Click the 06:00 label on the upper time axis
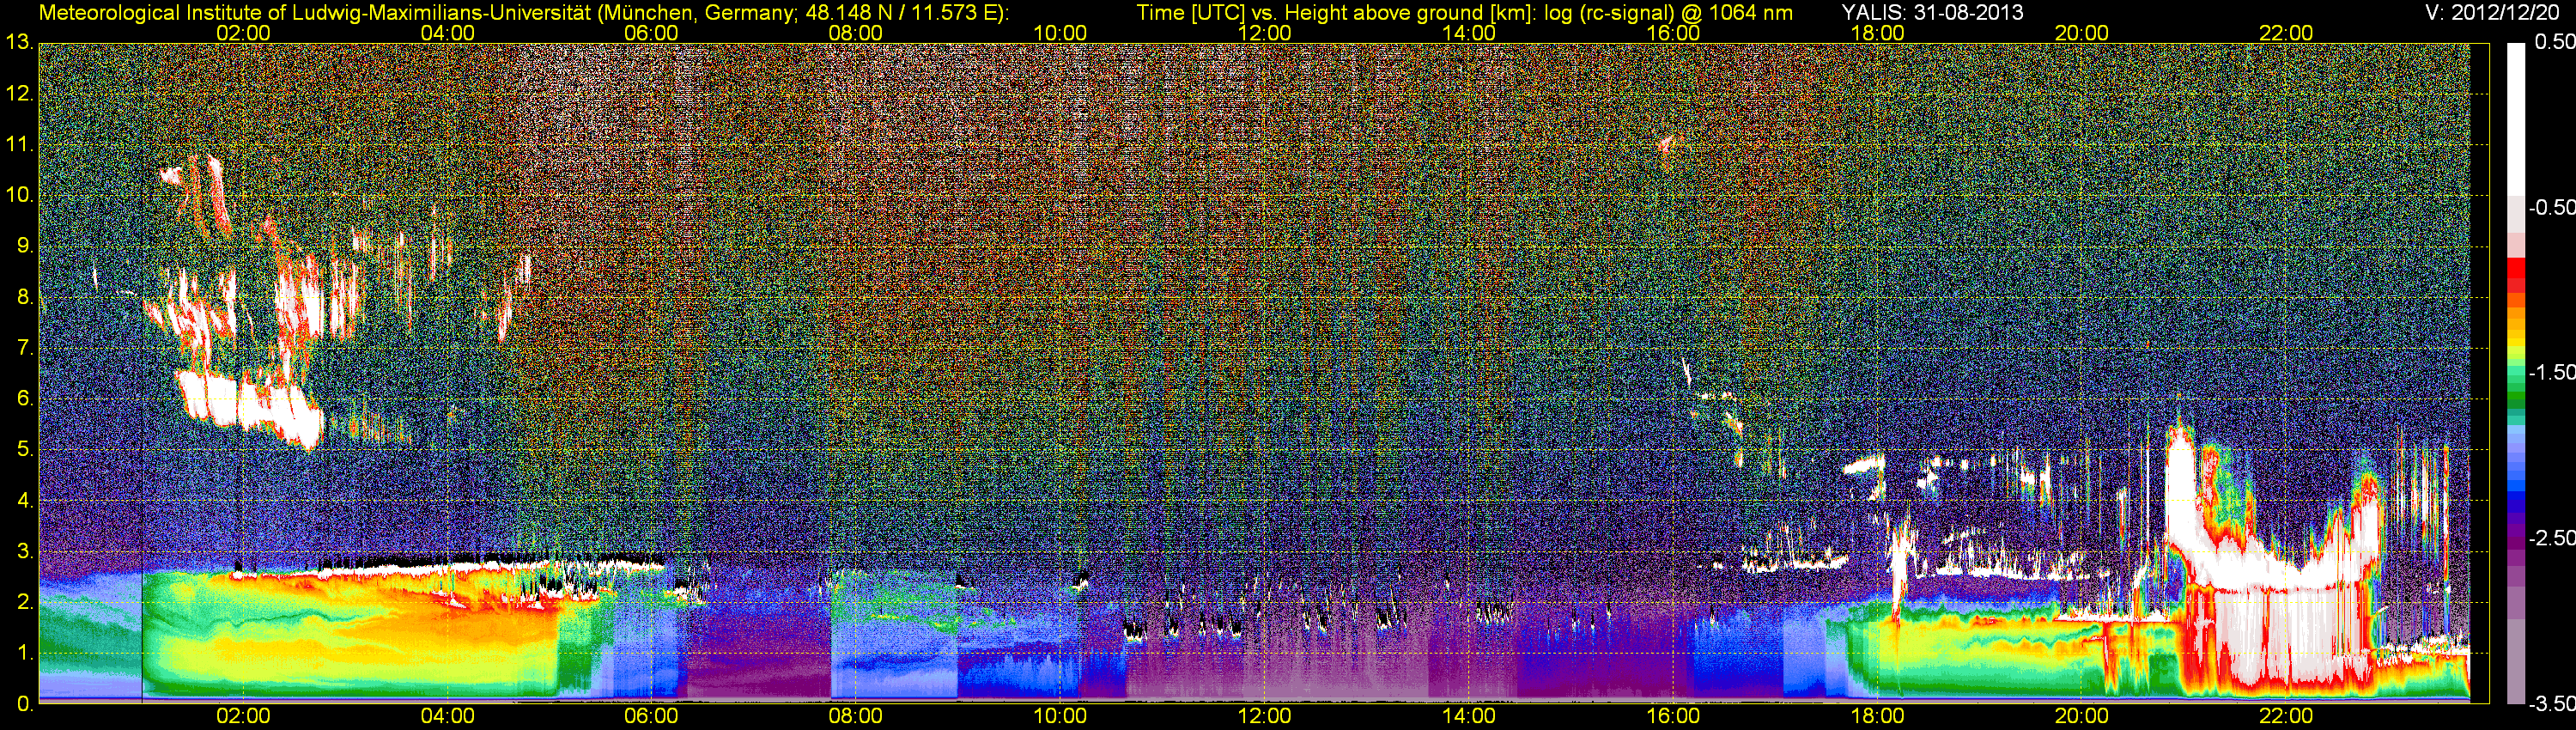The width and height of the screenshot is (2576, 730). coord(651,33)
